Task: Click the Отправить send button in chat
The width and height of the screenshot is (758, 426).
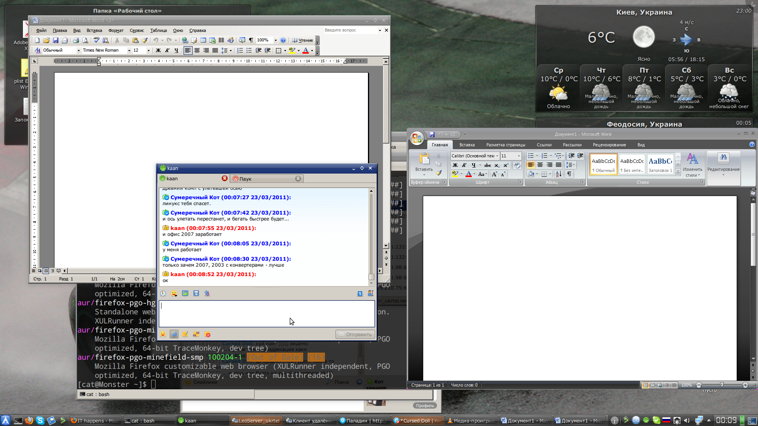Action: coord(355,334)
